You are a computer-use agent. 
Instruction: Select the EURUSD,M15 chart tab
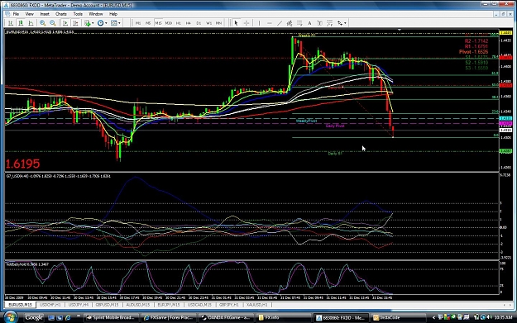click(x=20, y=305)
